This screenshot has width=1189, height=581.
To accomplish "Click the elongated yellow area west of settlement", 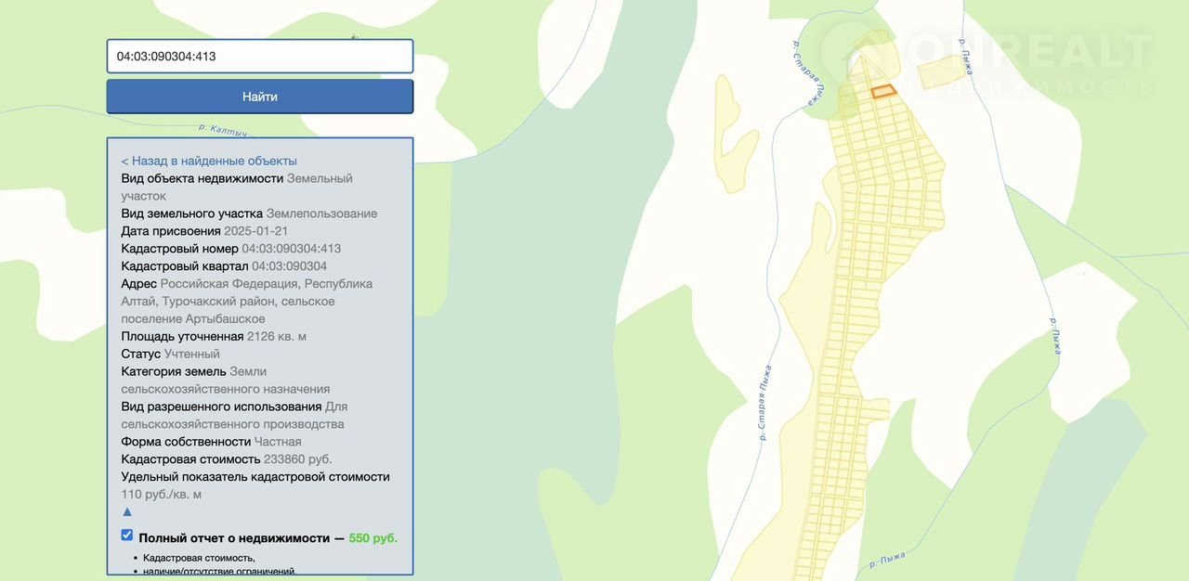I will (727, 130).
